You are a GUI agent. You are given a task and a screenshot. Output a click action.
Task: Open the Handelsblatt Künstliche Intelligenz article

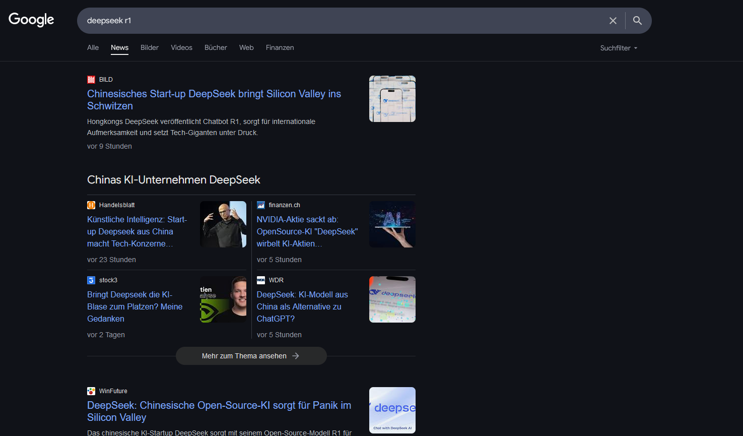[137, 231]
